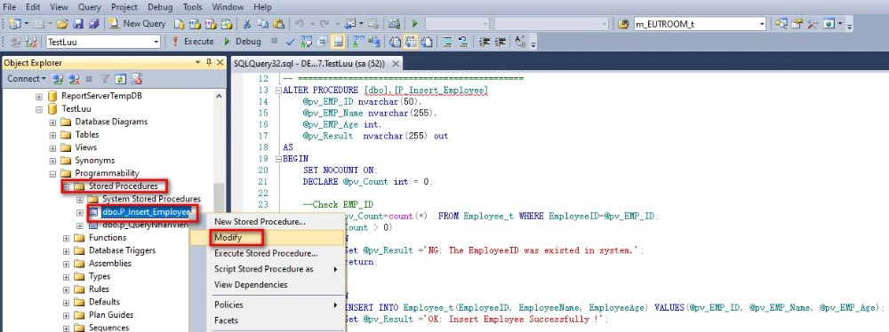The image size is (889, 332).
Task: Open the m_EUTROOM_t find dropdown
Action: point(762,24)
